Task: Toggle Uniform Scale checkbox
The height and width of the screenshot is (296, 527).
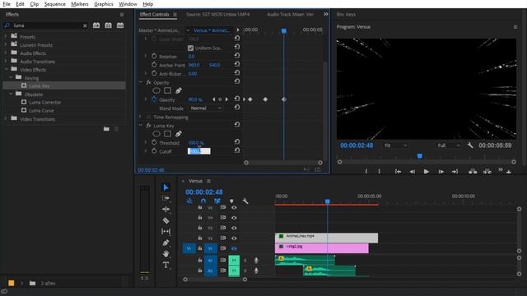Action: 190,48
